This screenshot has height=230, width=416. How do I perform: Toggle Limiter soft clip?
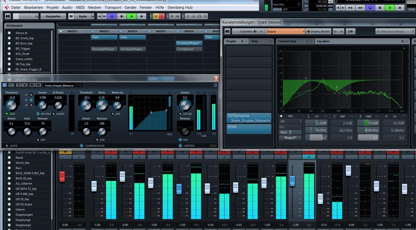point(180,114)
